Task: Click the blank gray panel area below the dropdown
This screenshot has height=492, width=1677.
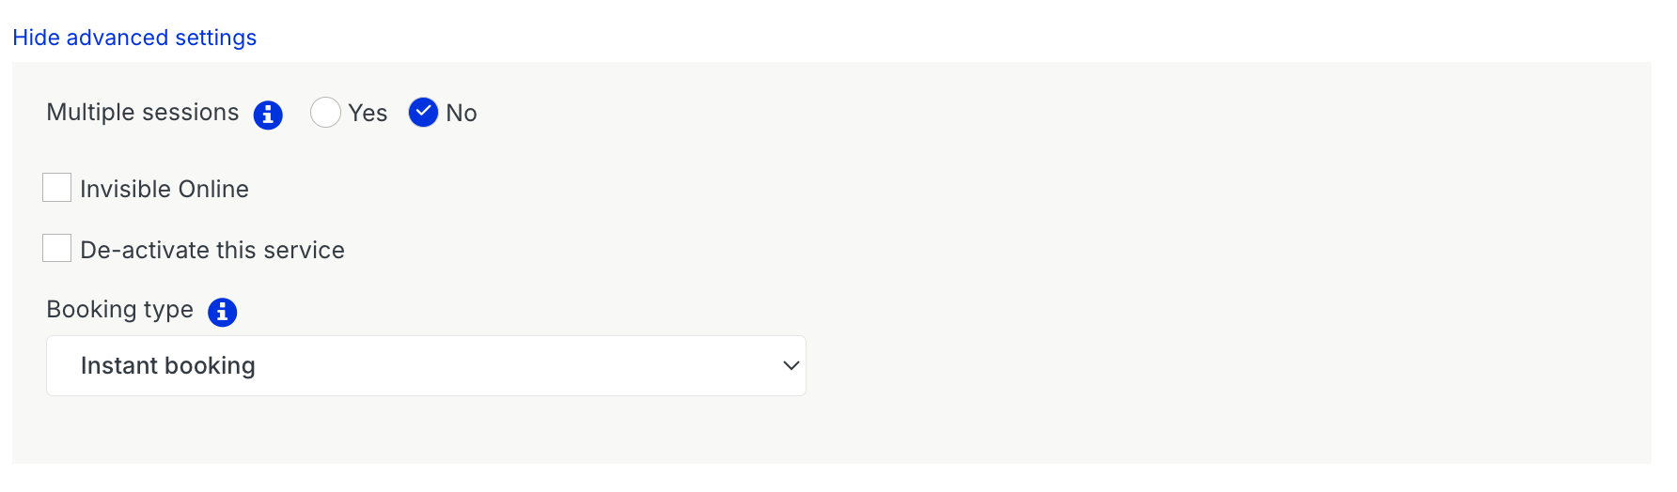Action: pyautogui.click(x=846, y=430)
